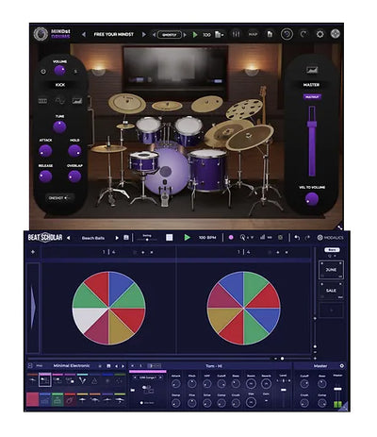Click the velocity bars icon
The width and height of the screenshot is (377, 437).
click(x=263, y=237)
